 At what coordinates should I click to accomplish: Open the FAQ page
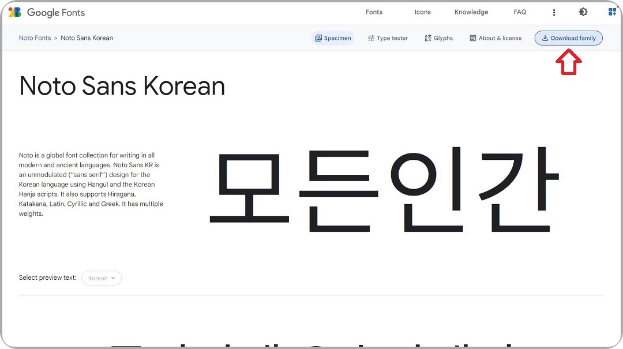click(x=520, y=12)
